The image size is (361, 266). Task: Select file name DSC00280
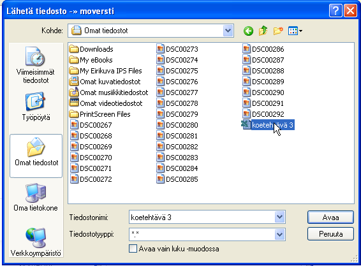pyautogui.click(x=182, y=125)
